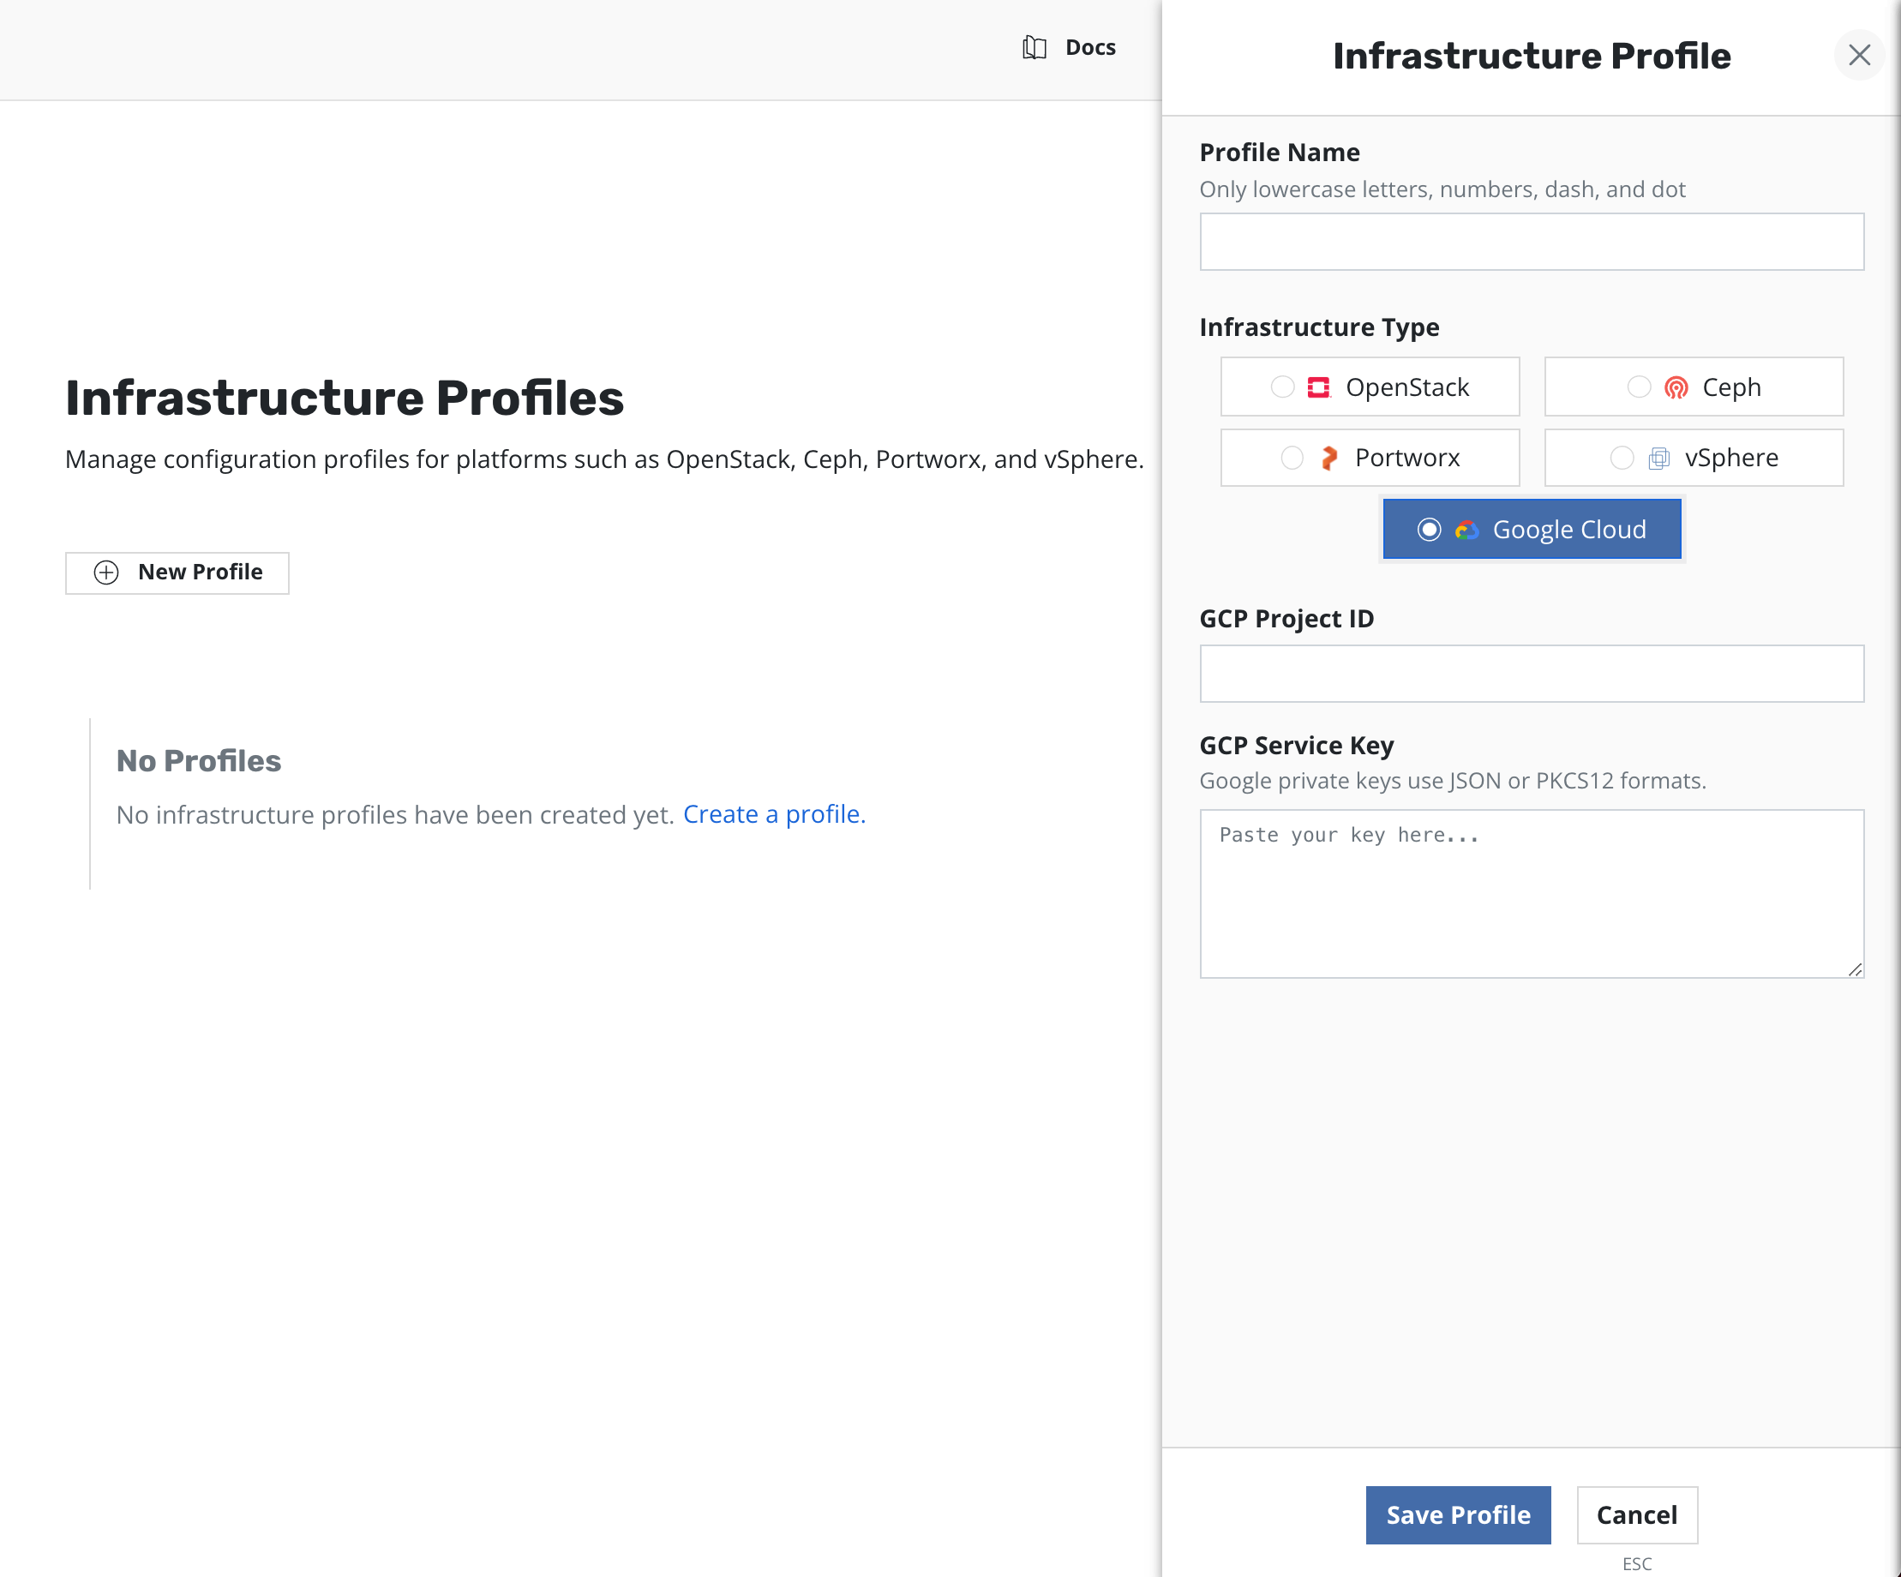Viewport: 1901px width, 1577px height.
Task: Click into the GCP Project ID field
Action: click(x=1531, y=674)
